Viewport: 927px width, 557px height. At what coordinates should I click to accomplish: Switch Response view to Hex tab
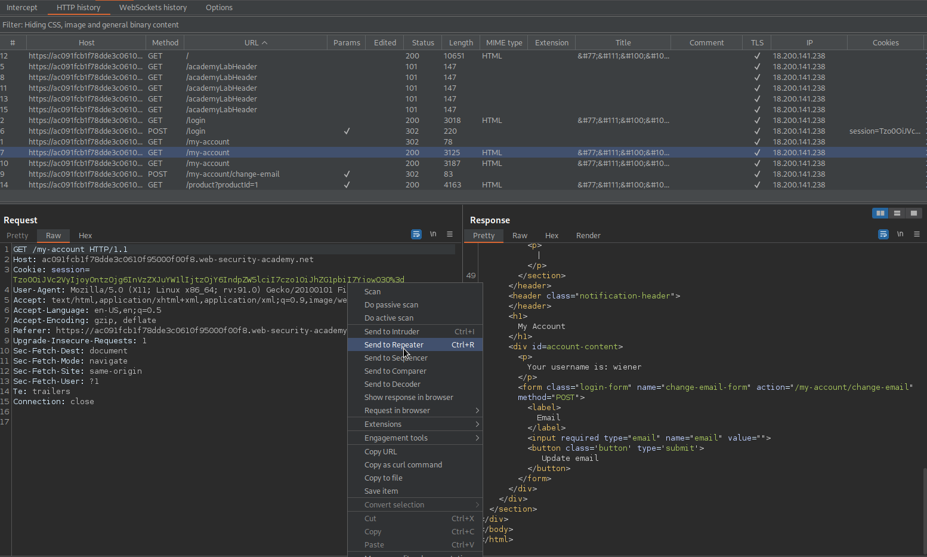tap(552, 236)
